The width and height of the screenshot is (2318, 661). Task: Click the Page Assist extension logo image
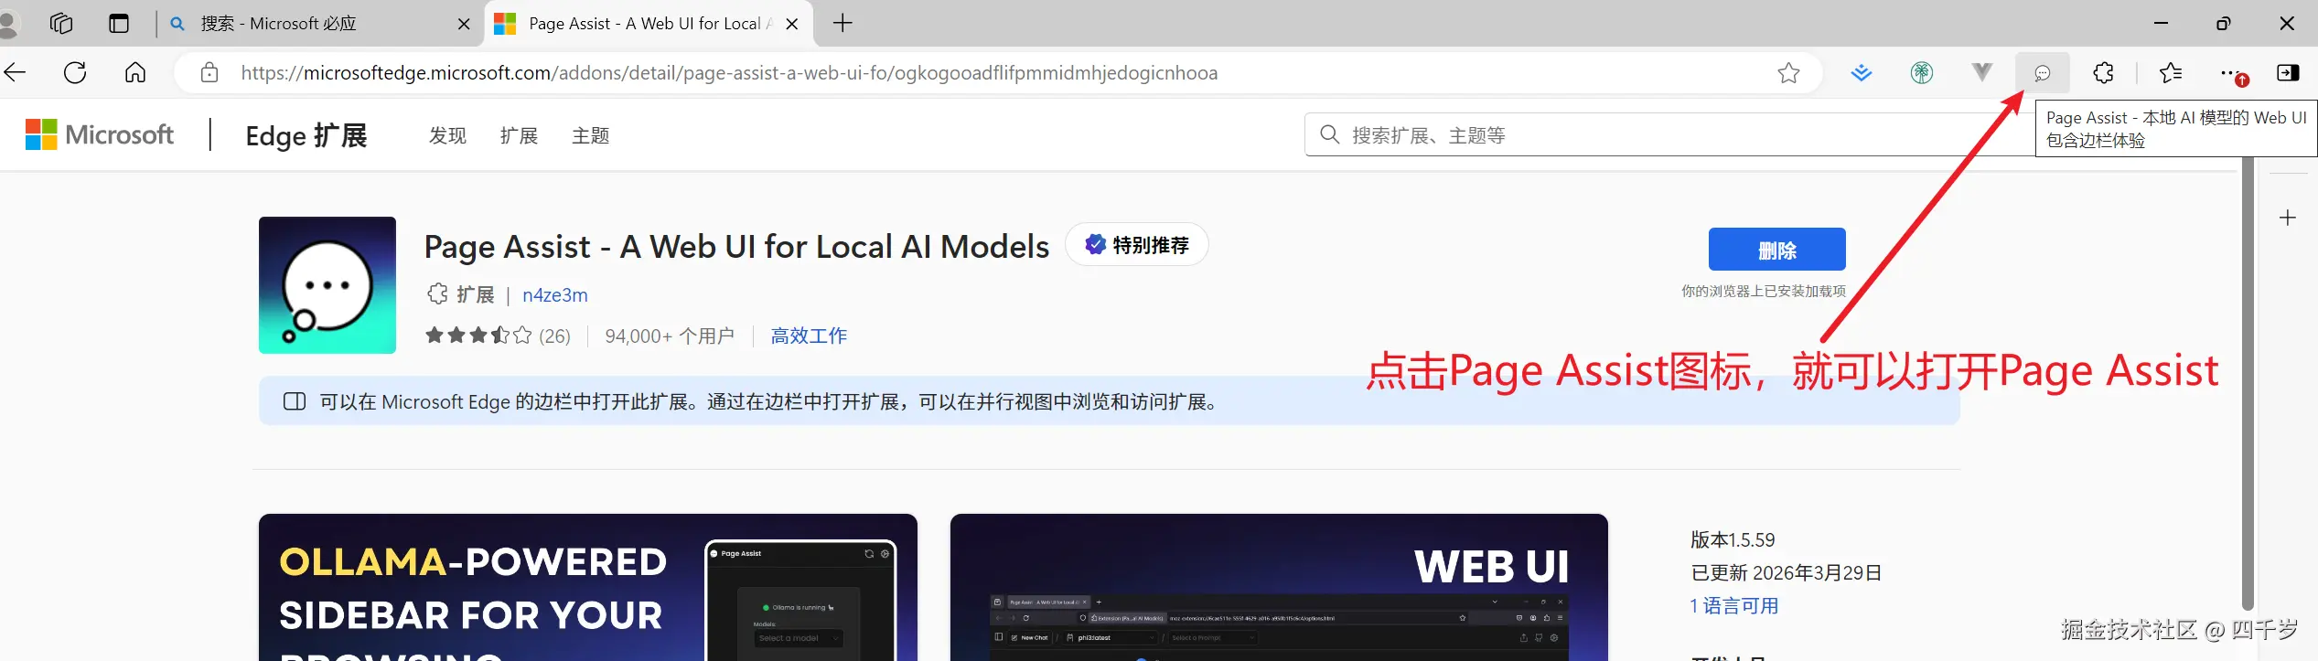pyautogui.click(x=327, y=285)
